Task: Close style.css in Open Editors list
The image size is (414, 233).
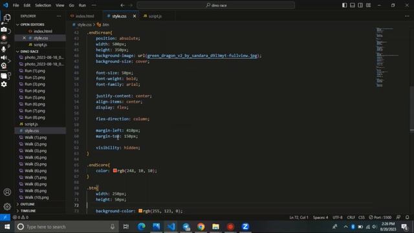Action: point(24,38)
